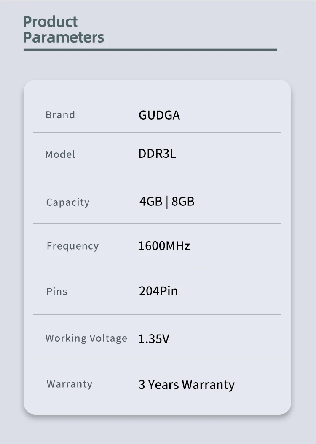Select the Pins row label
This screenshot has width=316, height=444.
click(57, 291)
